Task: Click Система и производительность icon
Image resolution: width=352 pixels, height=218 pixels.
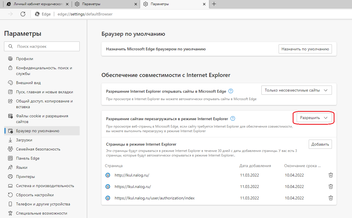Action: [x=10, y=186]
